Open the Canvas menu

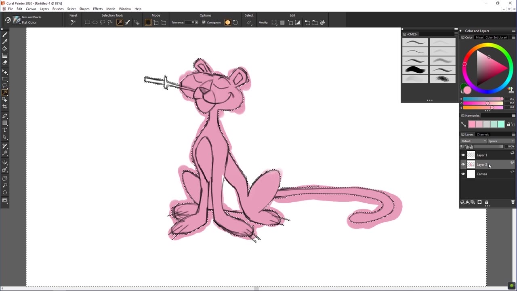point(31,9)
